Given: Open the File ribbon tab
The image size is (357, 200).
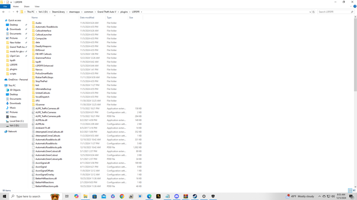Looking at the screenshot, I should pyautogui.click(x=5, y=6).
